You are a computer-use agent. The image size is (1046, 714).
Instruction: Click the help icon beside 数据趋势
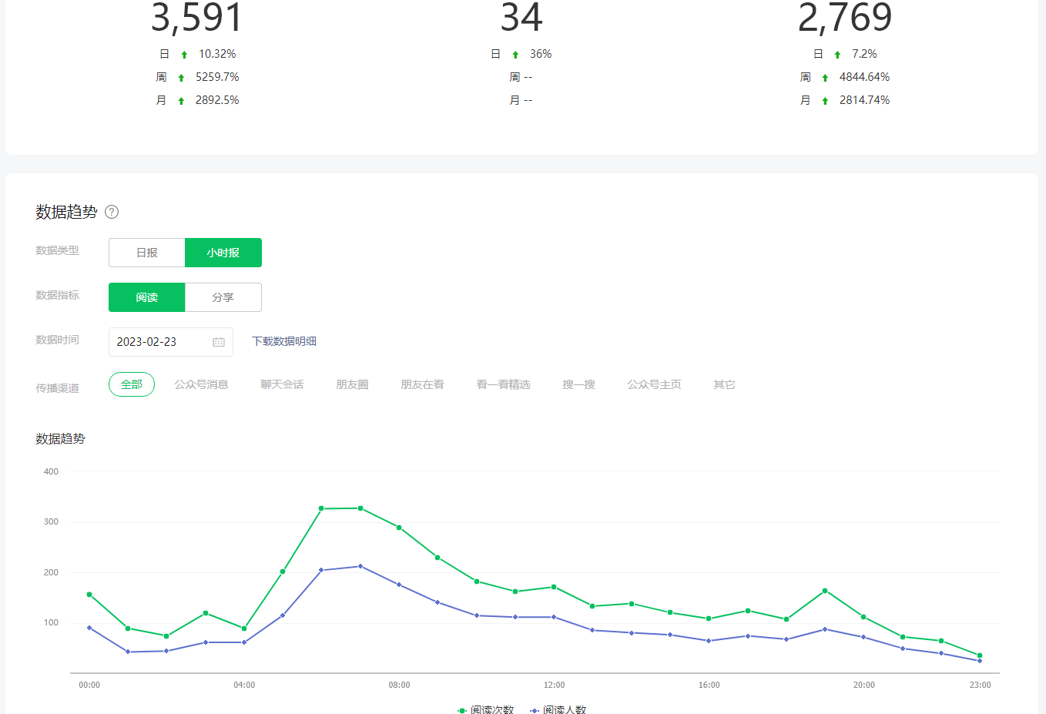(x=112, y=212)
